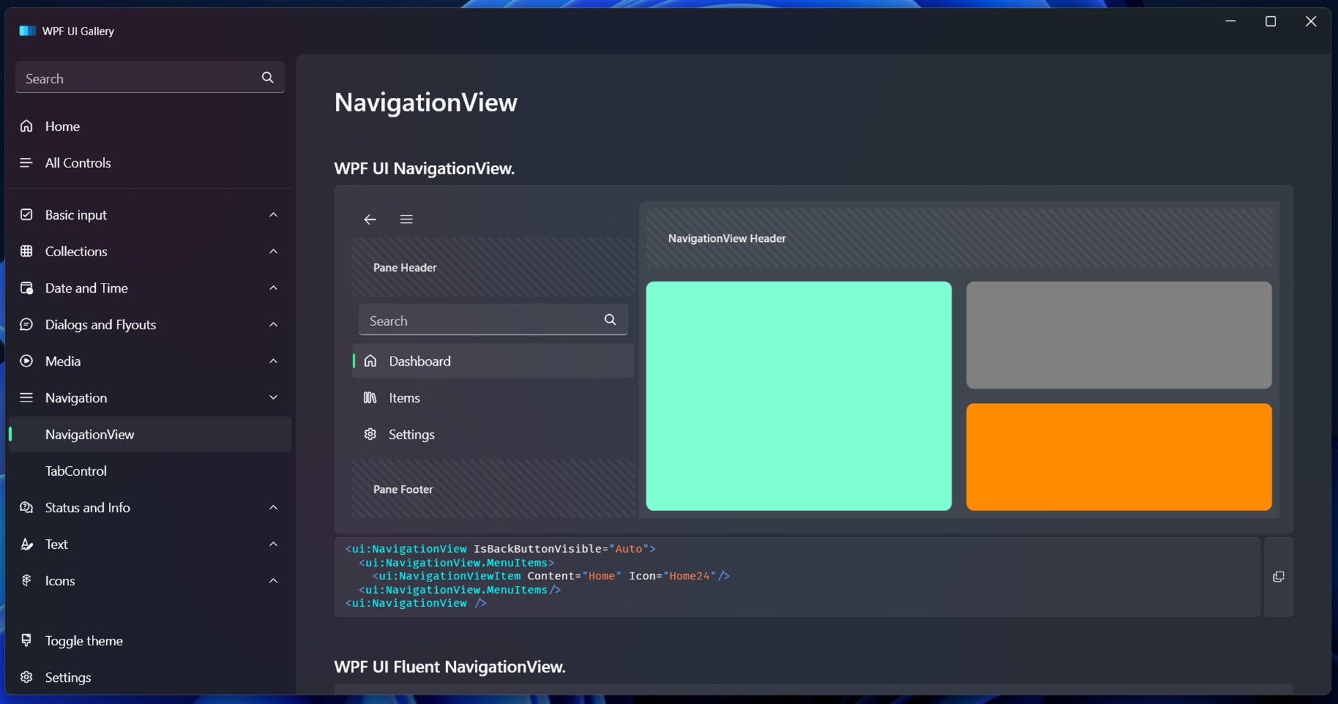Click the copy code icon beside the XAML snippet

[1278, 577]
